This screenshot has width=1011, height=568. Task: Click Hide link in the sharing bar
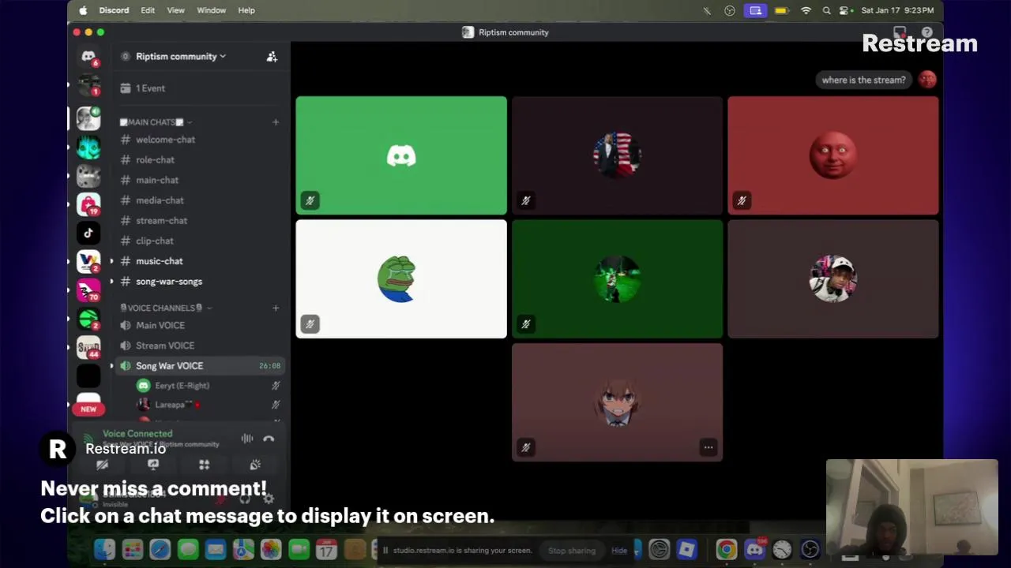tap(619, 551)
